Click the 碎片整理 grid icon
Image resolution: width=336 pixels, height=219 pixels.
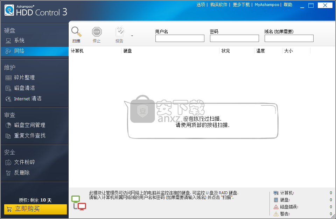(x=8, y=78)
